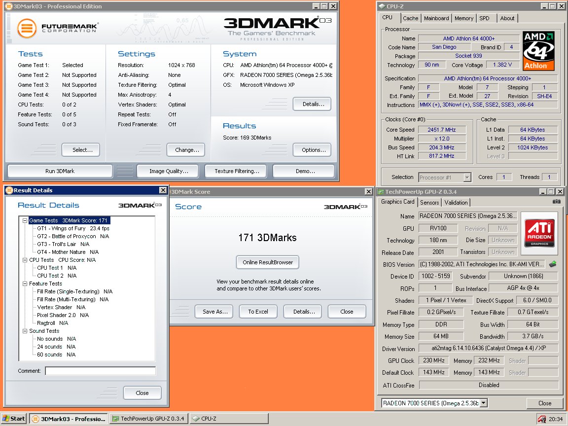Select GT2 - Battle of Proxycon row

73,236
